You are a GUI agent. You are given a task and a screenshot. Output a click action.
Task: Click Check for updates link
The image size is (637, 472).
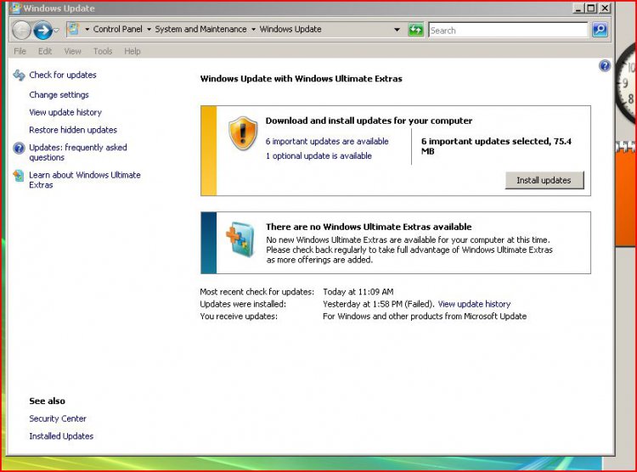[x=63, y=75]
